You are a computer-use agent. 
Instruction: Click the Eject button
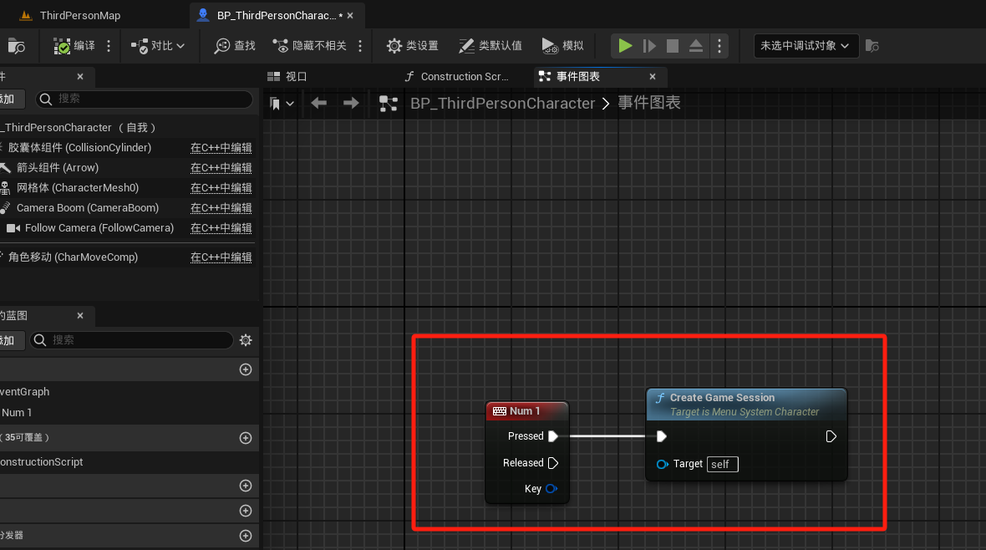point(695,46)
